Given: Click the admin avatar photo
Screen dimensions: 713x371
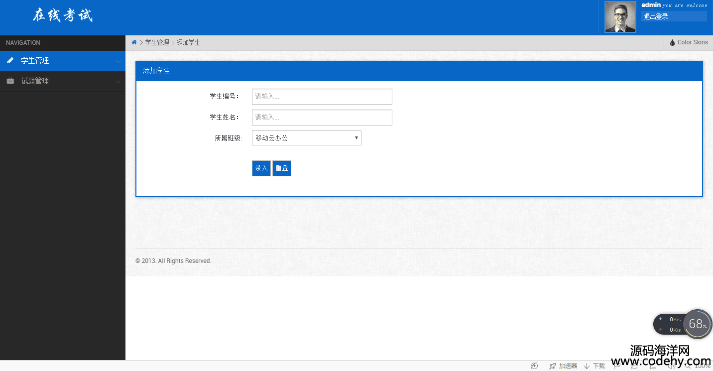Looking at the screenshot, I should 620,17.
